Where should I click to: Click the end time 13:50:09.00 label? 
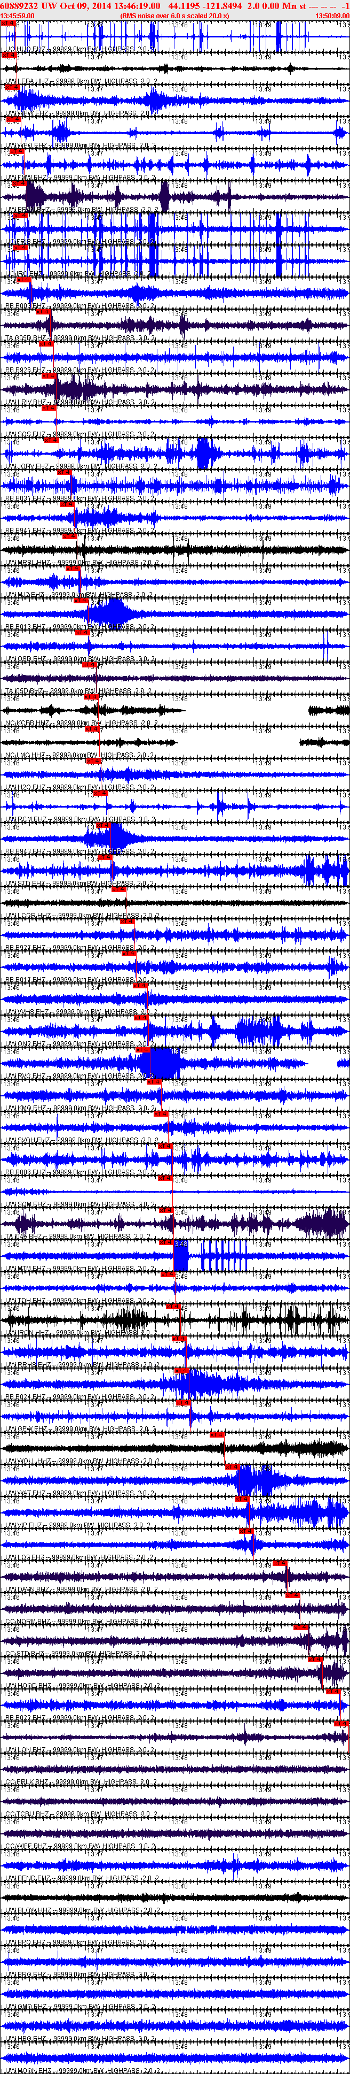click(331, 16)
